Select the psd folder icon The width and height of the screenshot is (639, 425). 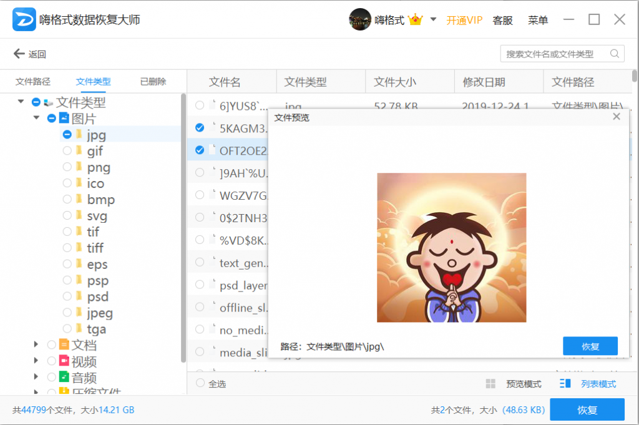[x=79, y=296]
